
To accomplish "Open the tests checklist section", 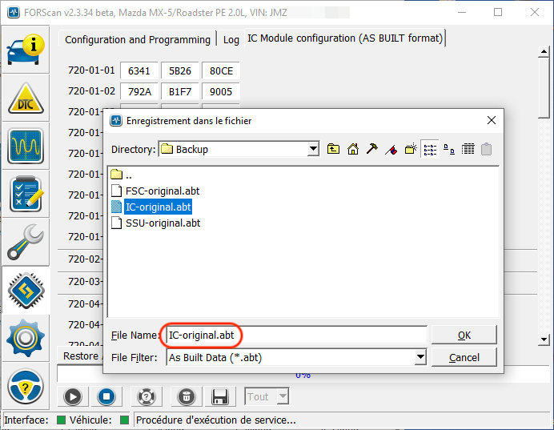I will [26, 195].
